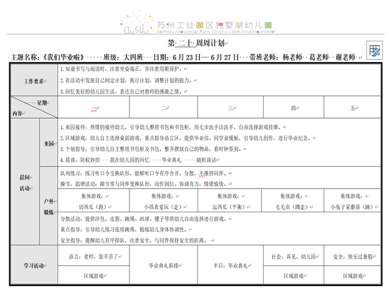
Task: Select the 学习活动 row header cell
Action: 34,265
